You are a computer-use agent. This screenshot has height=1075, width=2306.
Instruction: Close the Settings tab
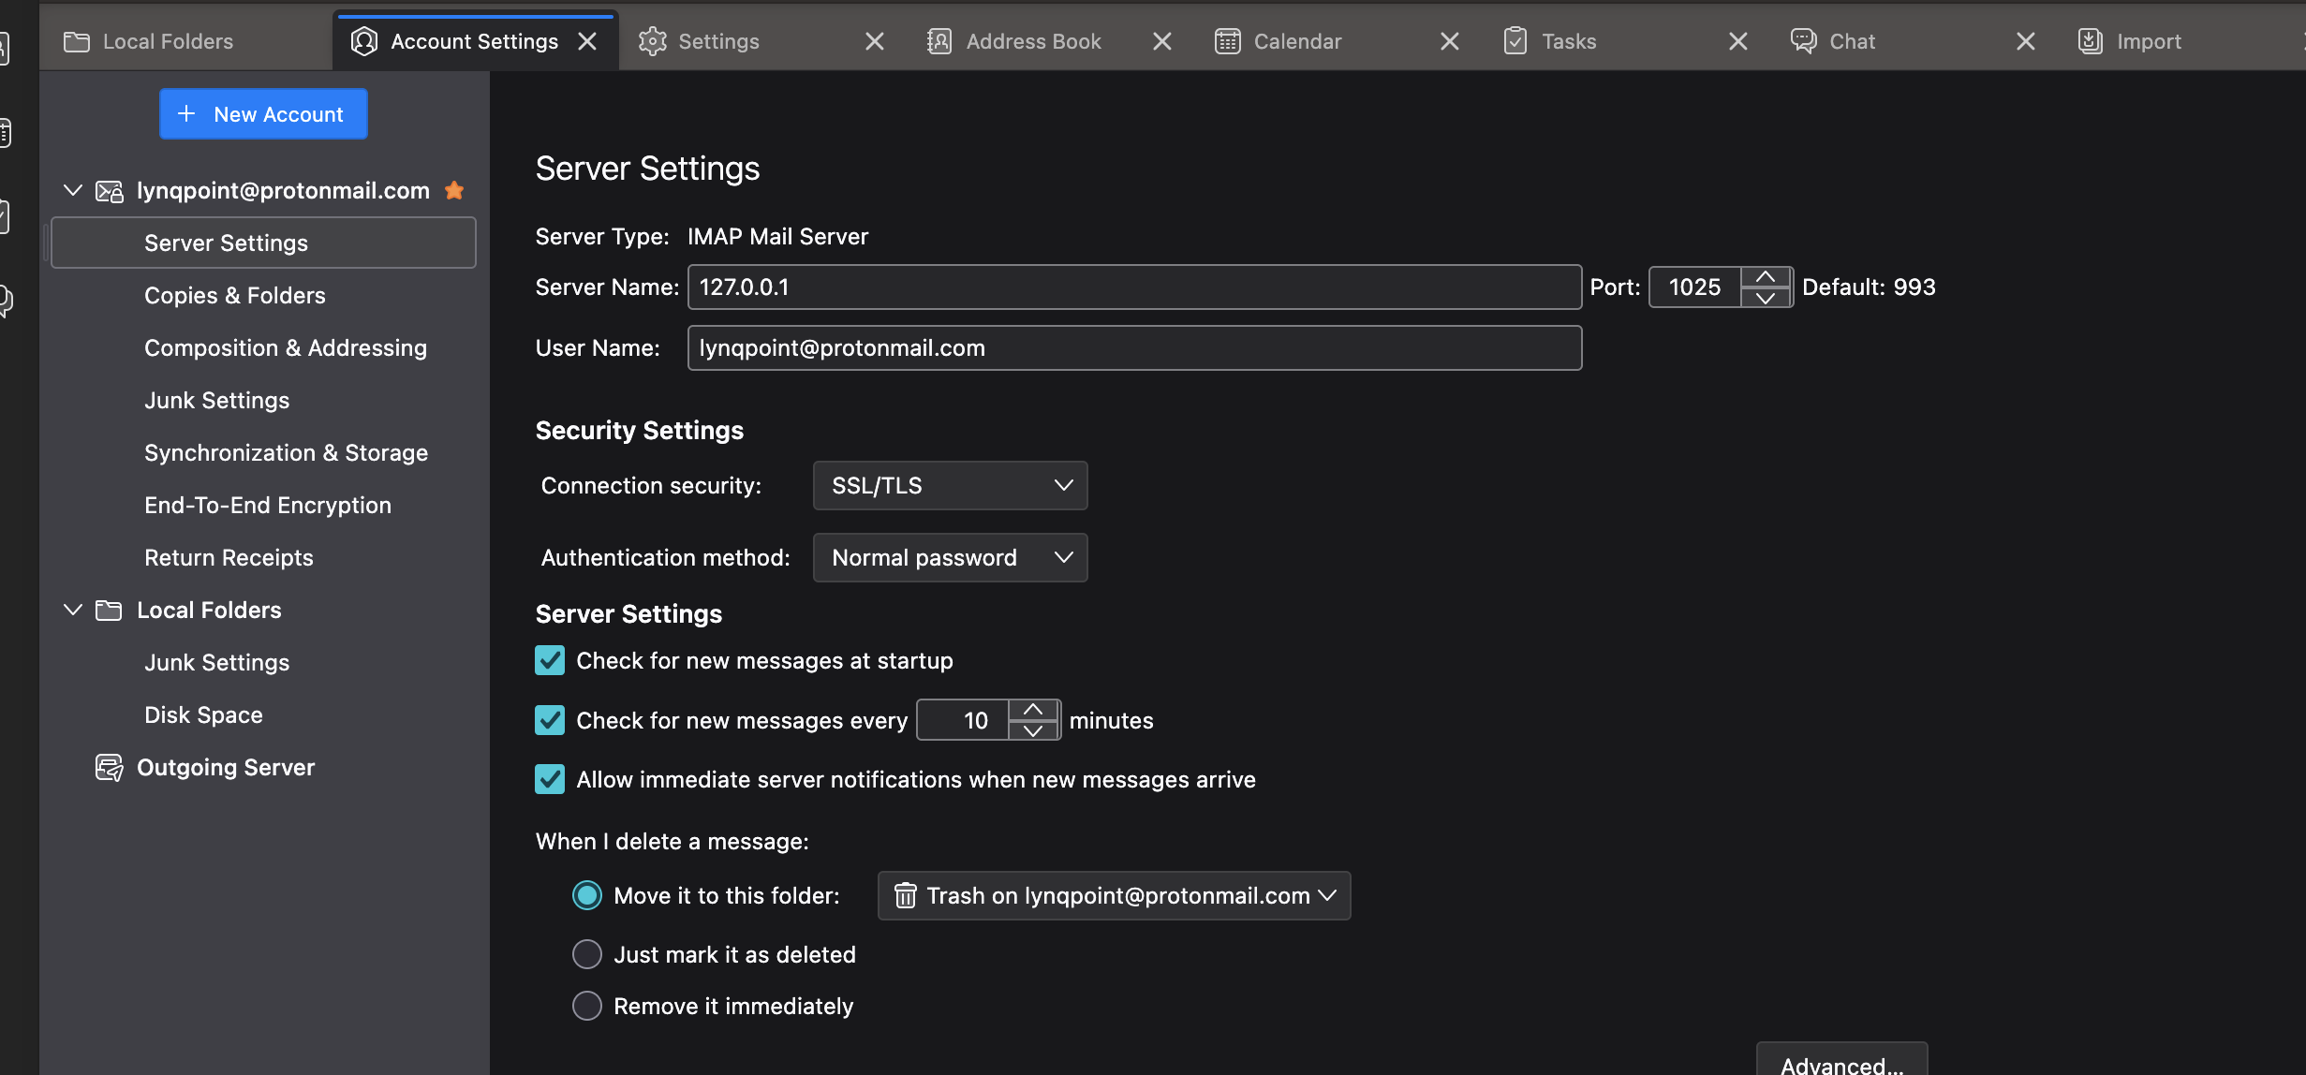(874, 41)
